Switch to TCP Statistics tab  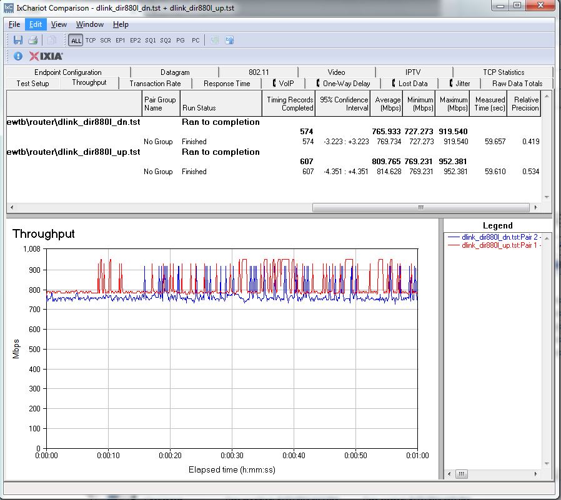[x=504, y=72]
